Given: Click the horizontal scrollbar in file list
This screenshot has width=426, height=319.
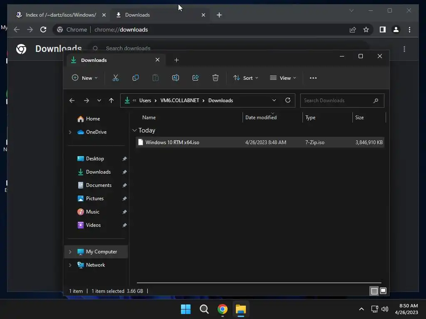Looking at the screenshot, I should 259,283.
